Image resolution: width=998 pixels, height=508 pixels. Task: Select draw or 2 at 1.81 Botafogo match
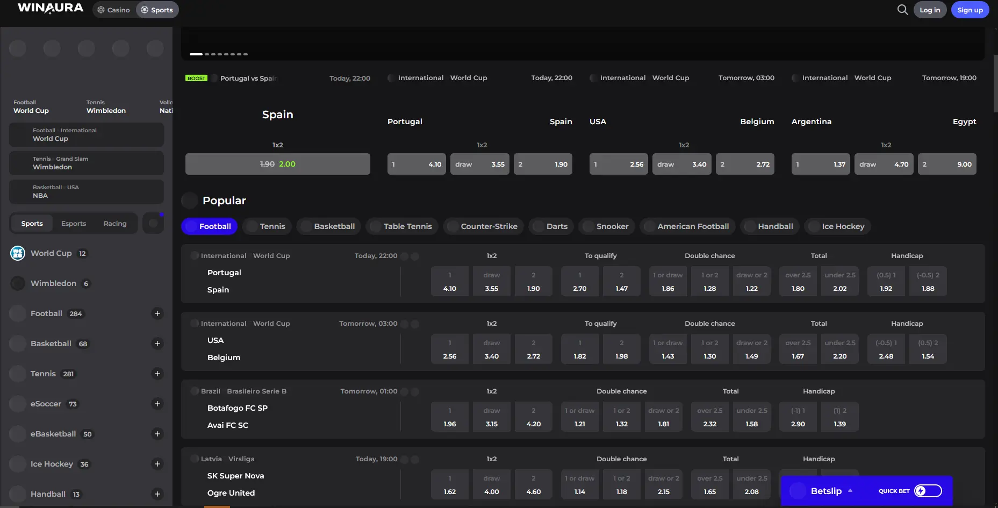click(x=664, y=417)
